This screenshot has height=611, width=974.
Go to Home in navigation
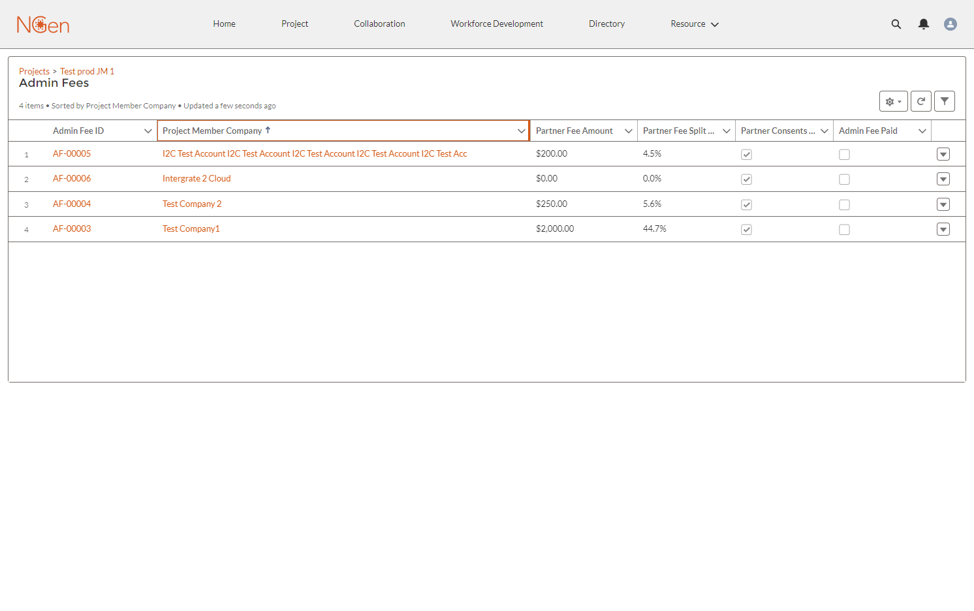point(224,24)
